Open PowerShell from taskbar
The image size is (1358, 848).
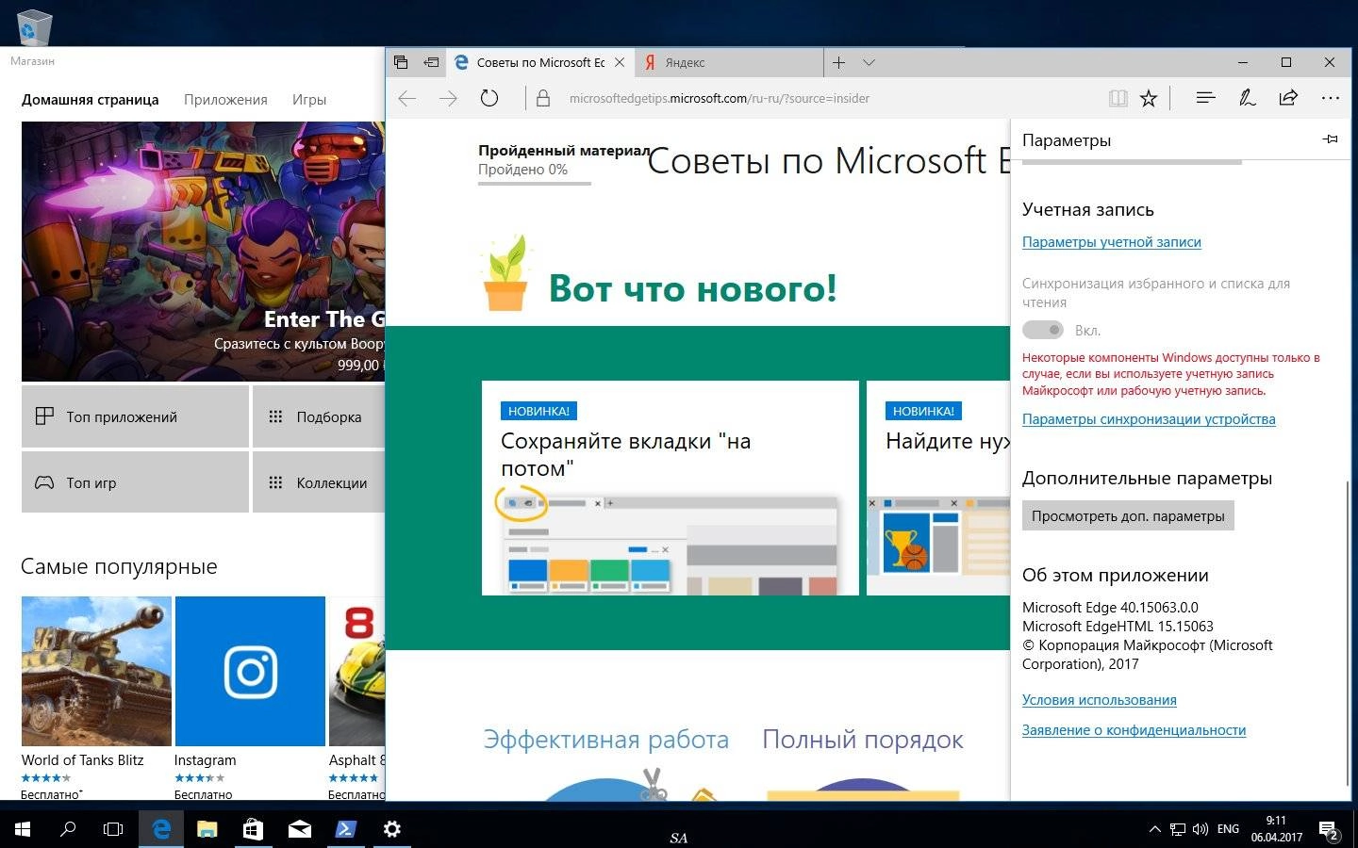[x=345, y=829]
